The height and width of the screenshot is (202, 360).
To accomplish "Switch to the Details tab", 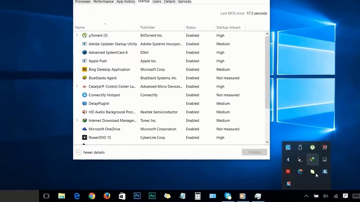I will coord(170,2).
